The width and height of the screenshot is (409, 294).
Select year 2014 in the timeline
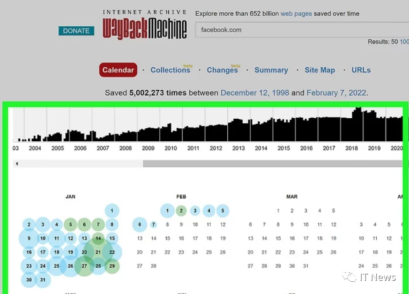point(261,148)
